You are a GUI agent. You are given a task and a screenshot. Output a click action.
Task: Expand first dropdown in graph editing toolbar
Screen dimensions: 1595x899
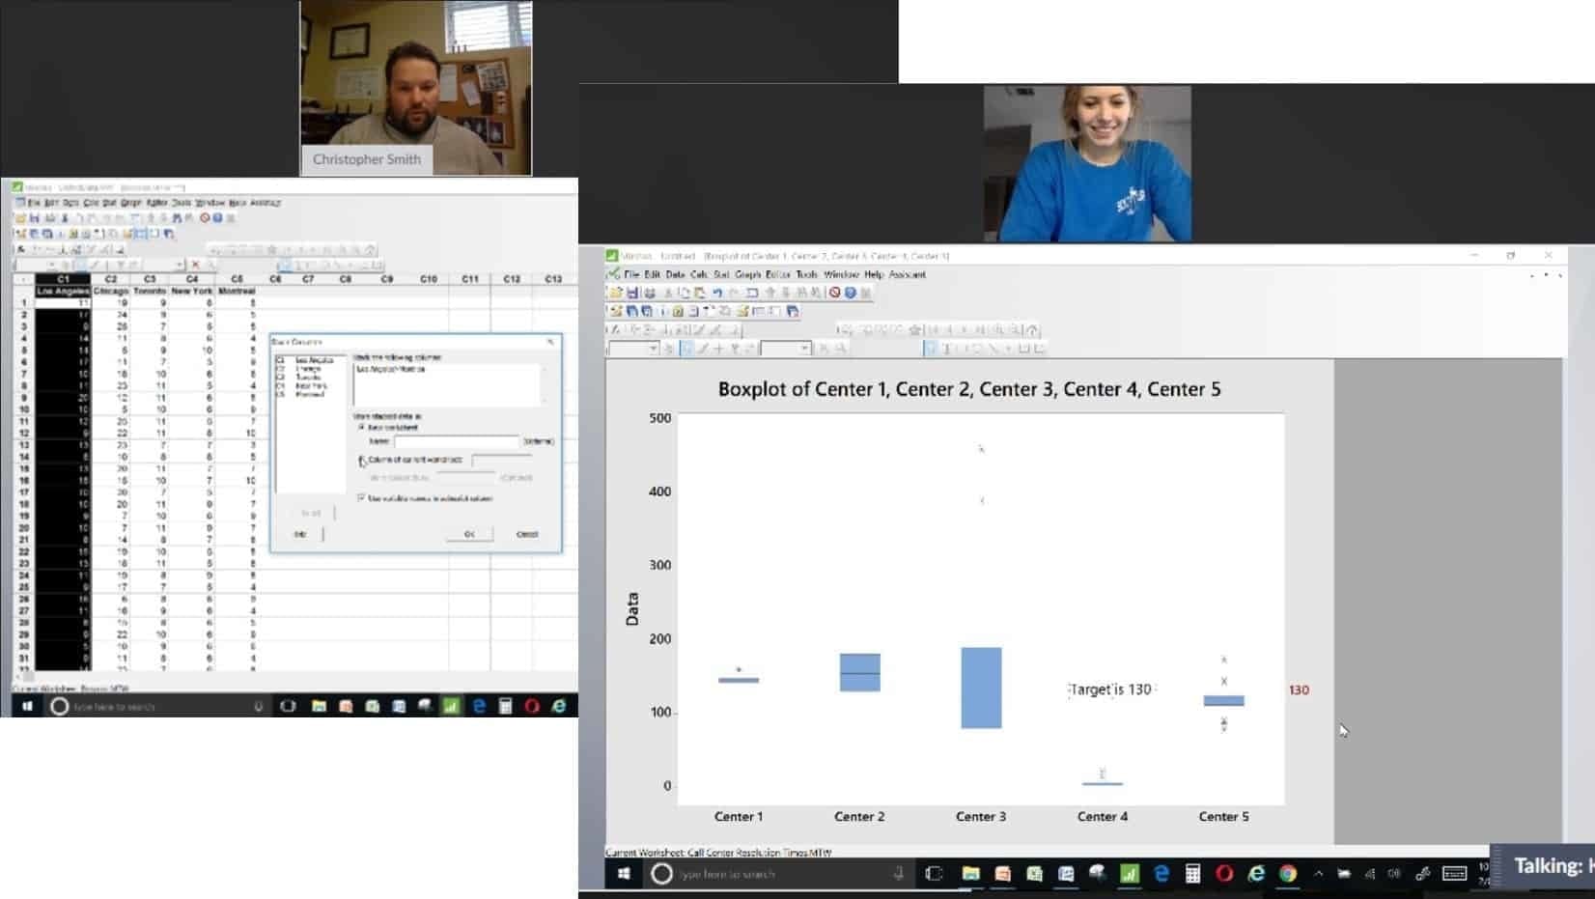coord(653,349)
